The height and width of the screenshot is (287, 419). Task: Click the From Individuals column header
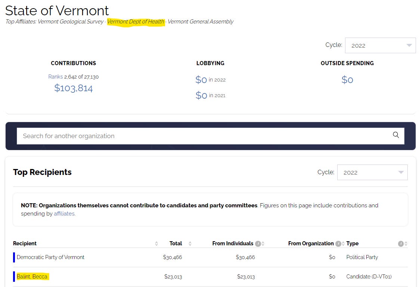(x=233, y=243)
